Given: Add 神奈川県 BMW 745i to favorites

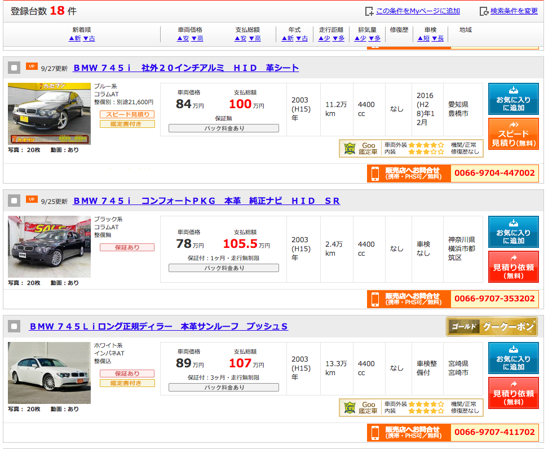Looking at the screenshot, I should click(513, 232).
